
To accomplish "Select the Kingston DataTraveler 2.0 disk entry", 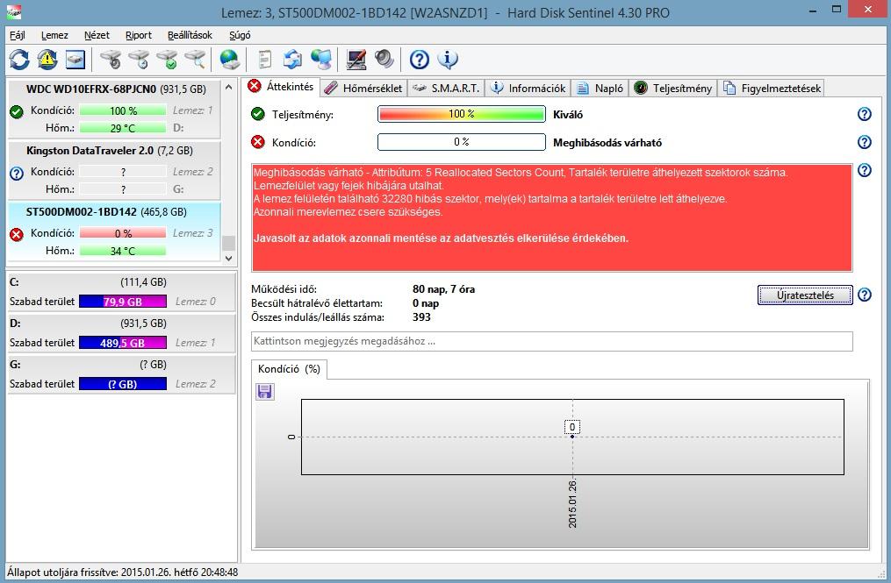I will click(114, 170).
